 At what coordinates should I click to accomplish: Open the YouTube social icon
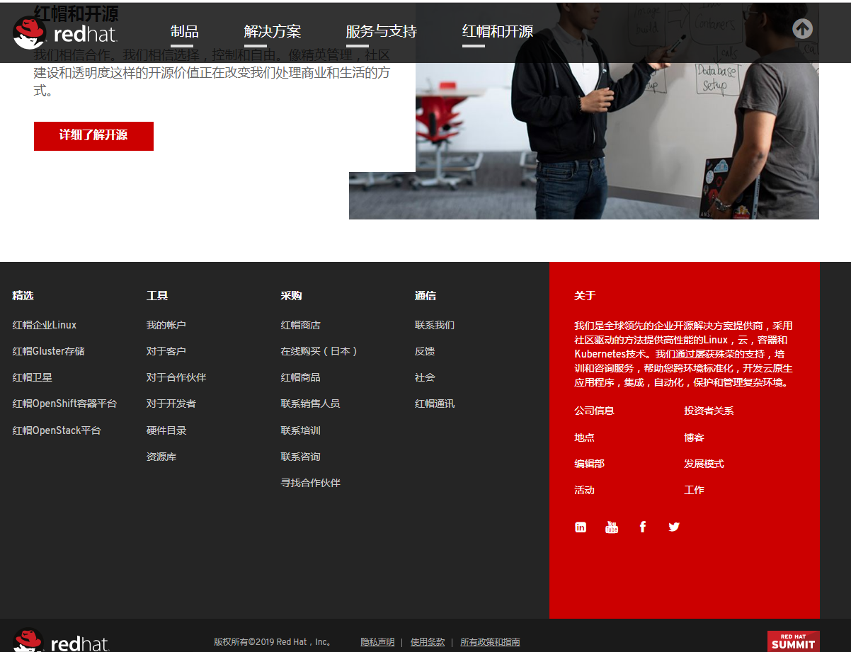612,527
